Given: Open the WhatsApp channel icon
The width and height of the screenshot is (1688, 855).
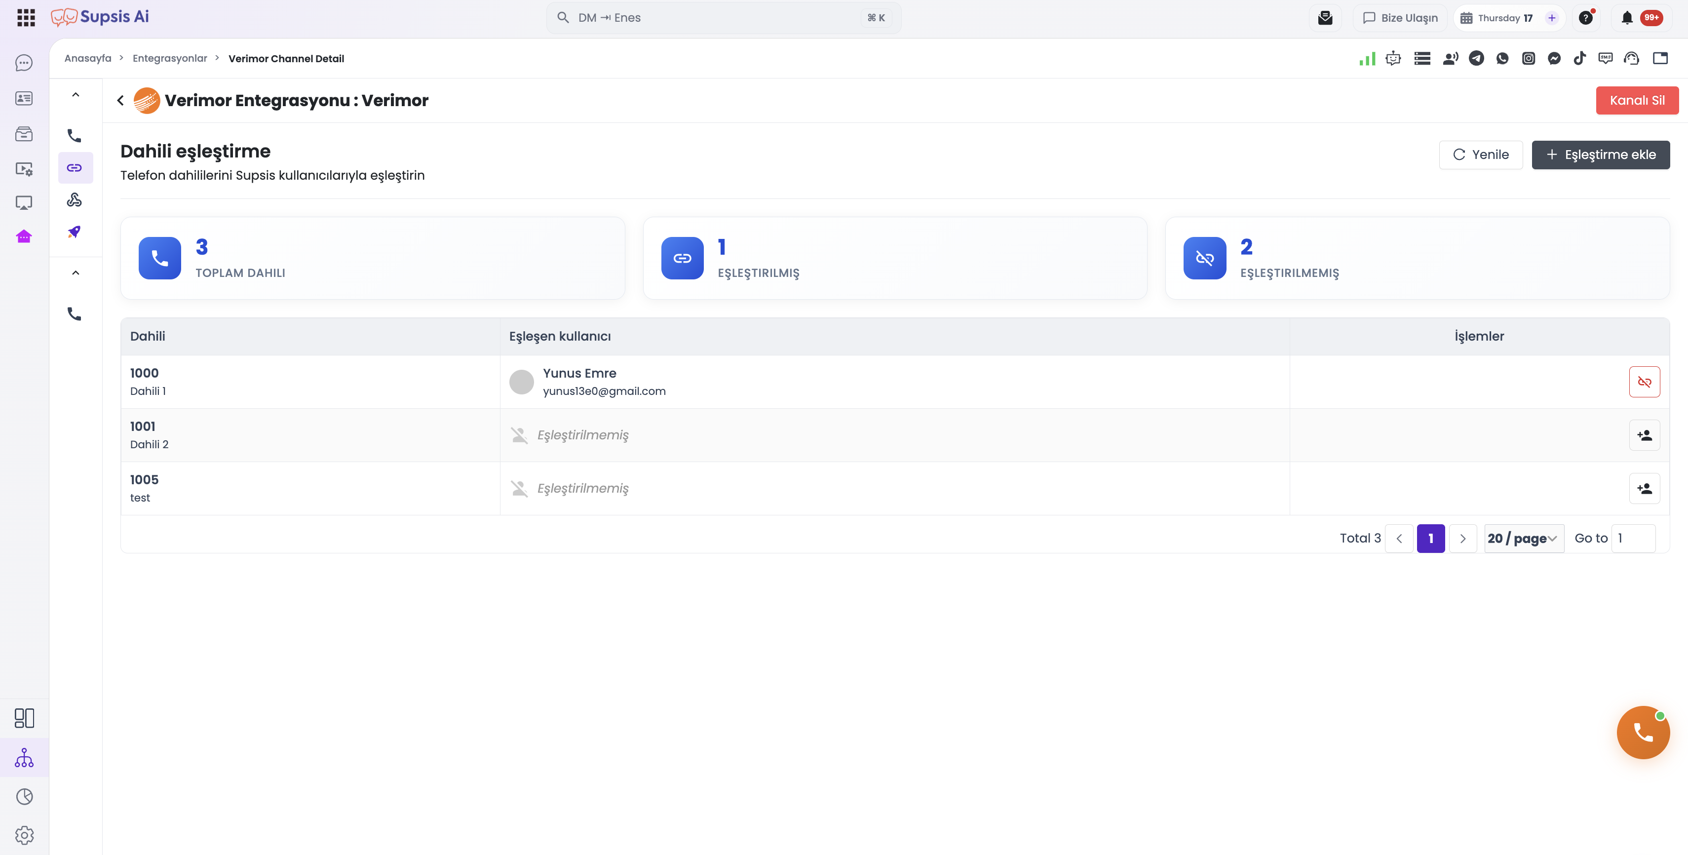Looking at the screenshot, I should [x=1502, y=58].
